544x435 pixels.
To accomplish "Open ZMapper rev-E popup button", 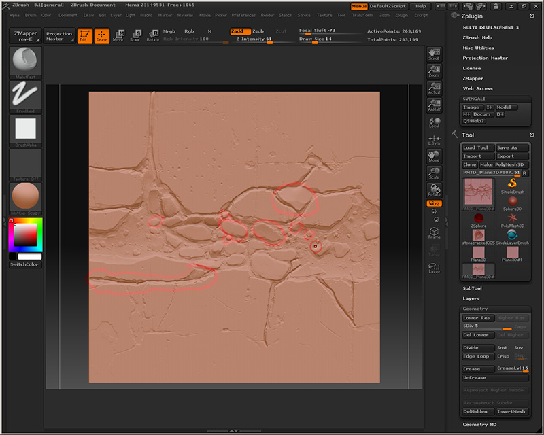I will click(25, 36).
